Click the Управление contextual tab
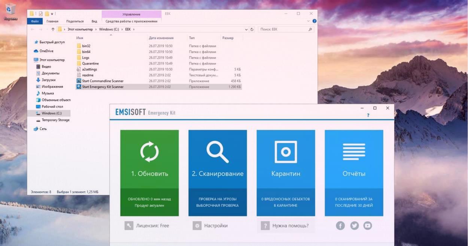This screenshot has width=468, height=246. pos(131,14)
